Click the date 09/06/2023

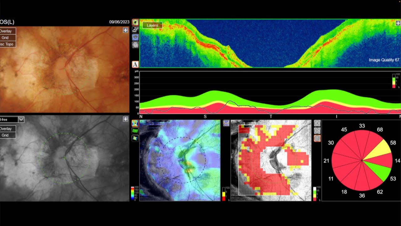pyautogui.click(x=119, y=22)
